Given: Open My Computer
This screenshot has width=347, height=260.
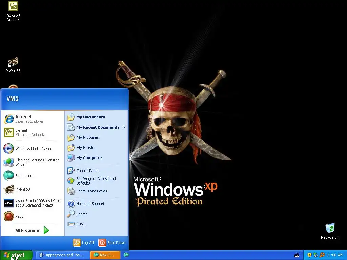Looking at the screenshot, I should pos(97,158).
